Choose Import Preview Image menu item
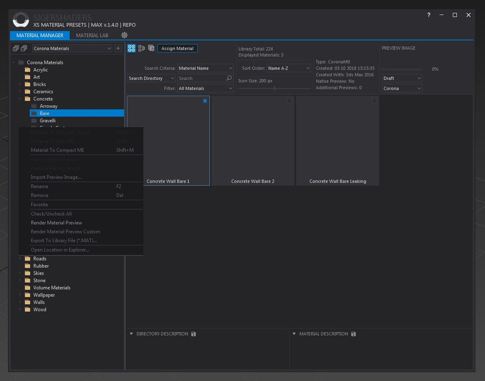The width and height of the screenshot is (485, 381). click(81, 177)
